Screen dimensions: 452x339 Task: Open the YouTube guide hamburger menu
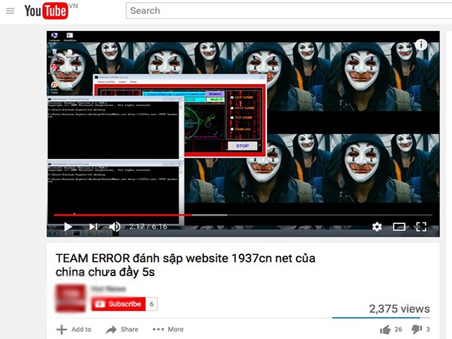click(10, 11)
